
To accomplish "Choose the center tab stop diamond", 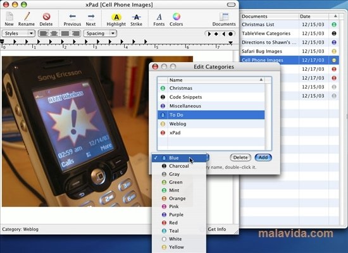I will pyautogui.click(x=216, y=34).
